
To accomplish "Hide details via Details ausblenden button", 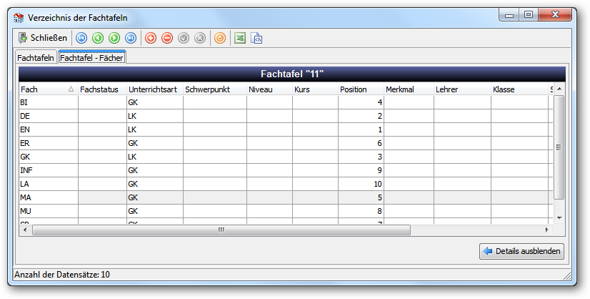I will [x=521, y=251].
